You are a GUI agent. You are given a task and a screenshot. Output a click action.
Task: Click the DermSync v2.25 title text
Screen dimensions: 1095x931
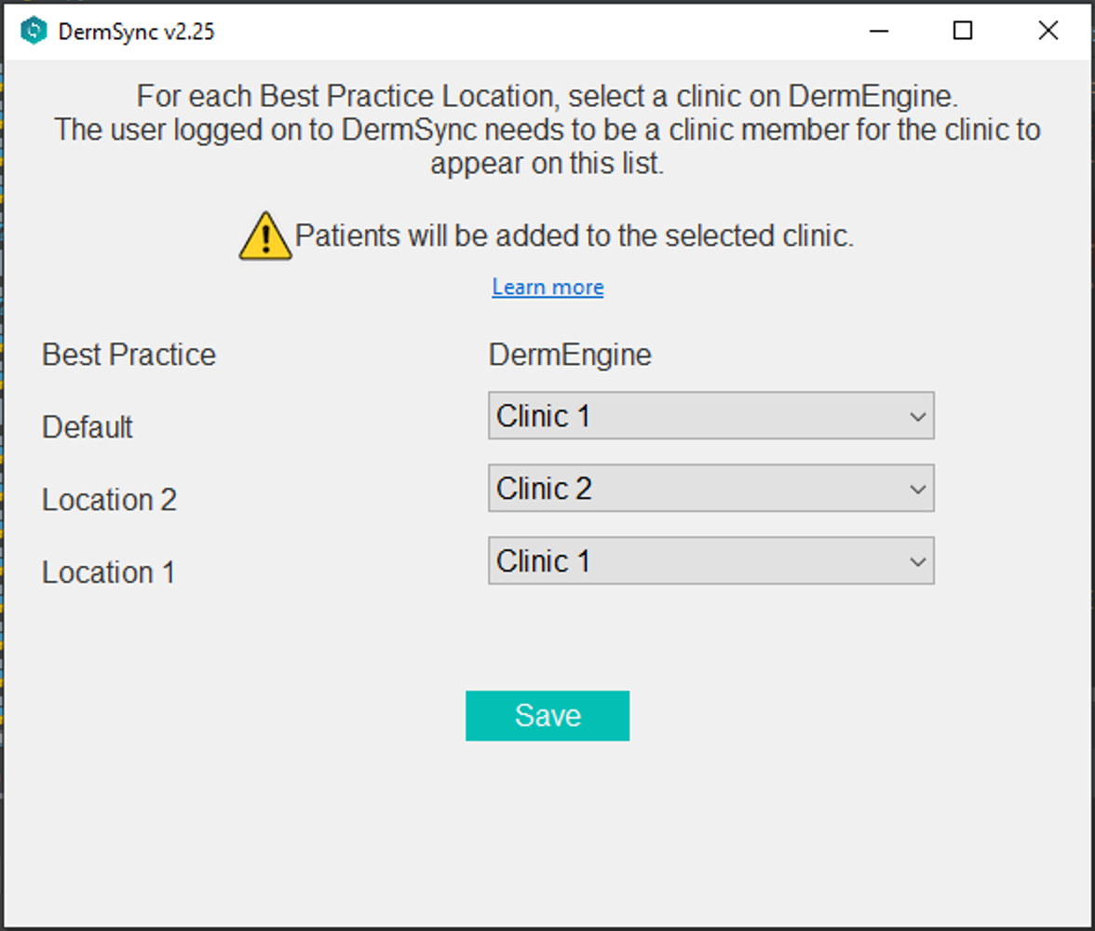click(x=133, y=31)
